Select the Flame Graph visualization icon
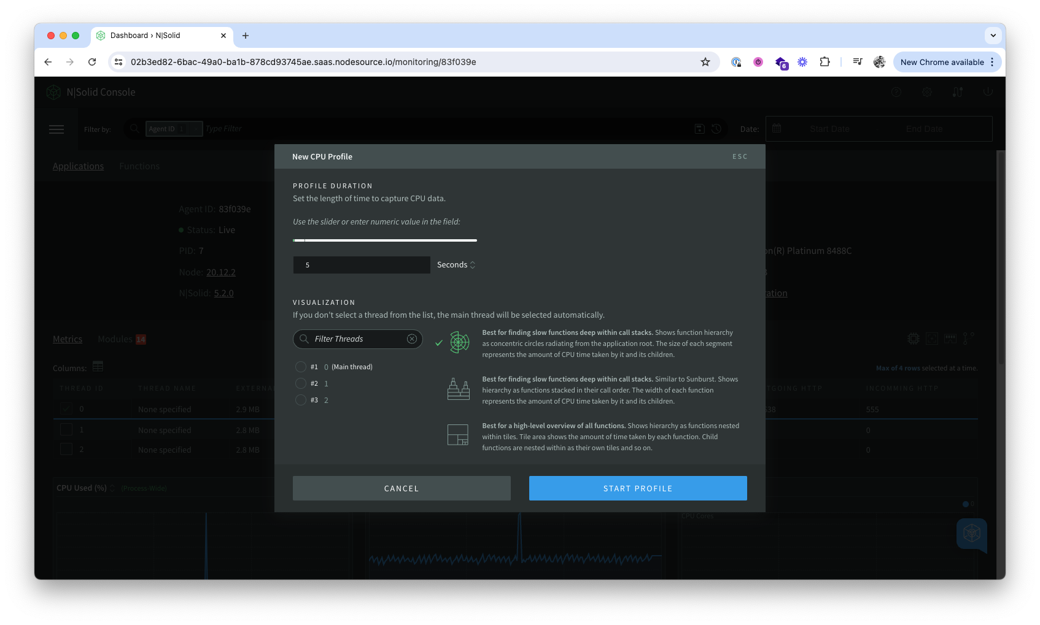The width and height of the screenshot is (1040, 625). pyautogui.click(x=458, y=389)
